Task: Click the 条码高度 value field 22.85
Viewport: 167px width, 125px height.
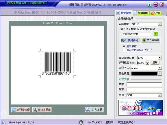Action: click(141, 63)
